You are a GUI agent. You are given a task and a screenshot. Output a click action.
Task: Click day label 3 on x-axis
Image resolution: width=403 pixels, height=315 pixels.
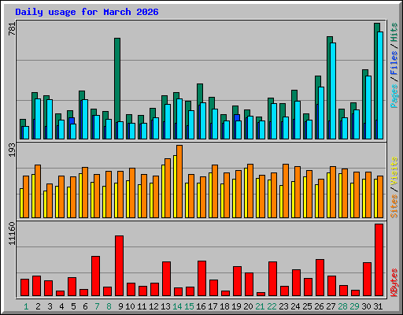[50, 306]
